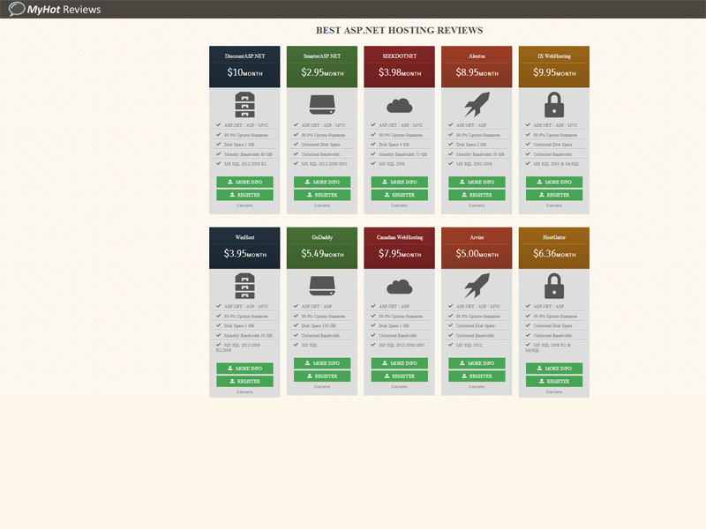This screenshot has width=706, height=529.
Task: Click the $5.49 month price
Action: (322, 254)
